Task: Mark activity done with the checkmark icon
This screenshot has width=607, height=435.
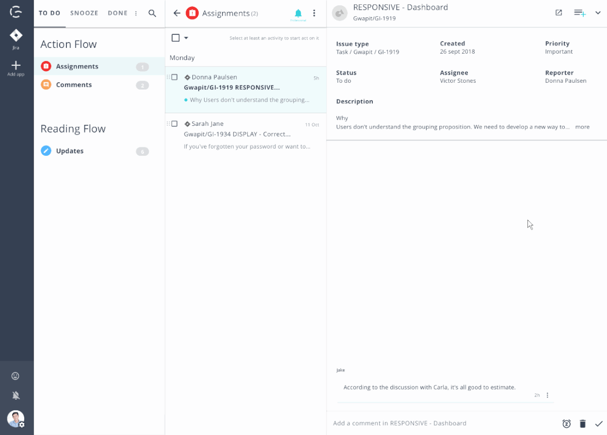Action: point(599,424)
